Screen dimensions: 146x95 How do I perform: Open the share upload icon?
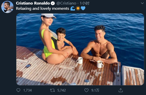point(121,90)
